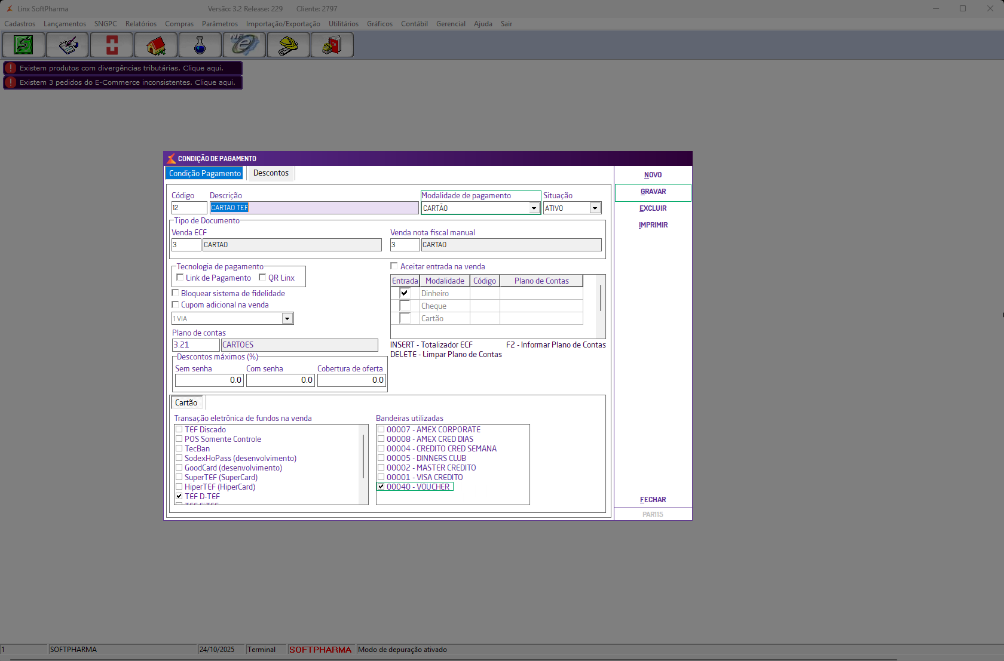Uncheck 00040 - VOUCHER card brand
1004x661 pixels.
[x=381, y=487]
